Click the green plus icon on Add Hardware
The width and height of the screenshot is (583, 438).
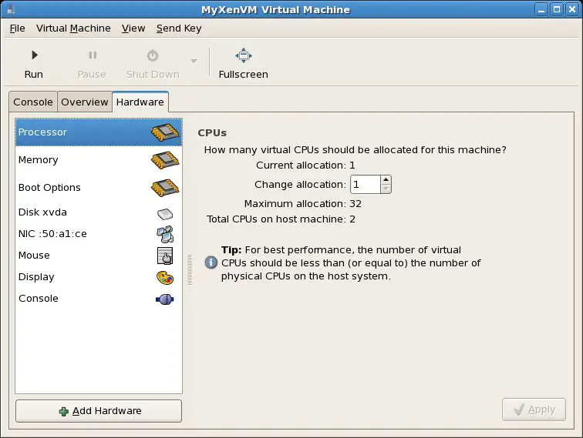63,412
